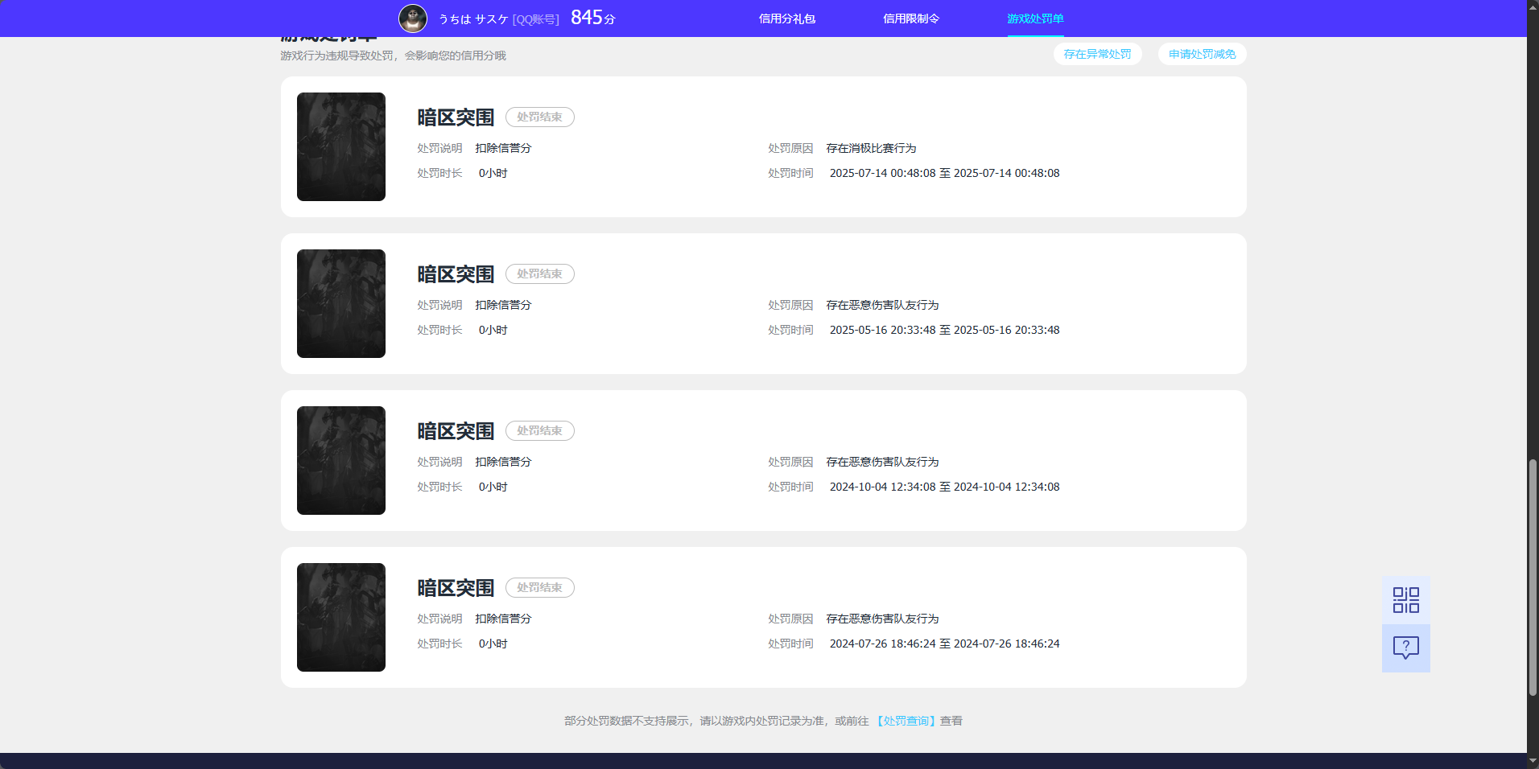Image resolution: width=1539 pixels, height=769 pixels.
Task: Click the 845分 credit score
Action: click(x=593, y=18)
